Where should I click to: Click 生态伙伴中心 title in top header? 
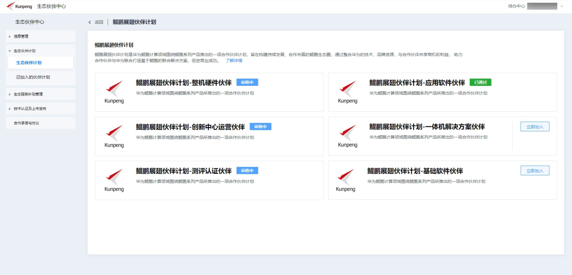[x=51, y=6]
